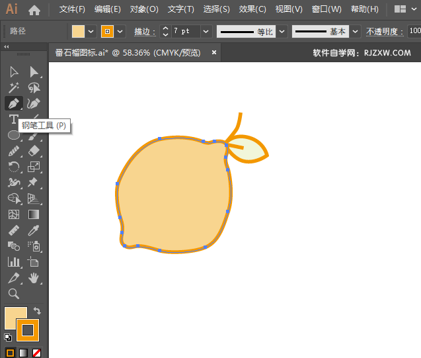This screenshot has width=421, height=358.
Task: Click the 描边 stroke panel link
Action: [x=143, y=32]
